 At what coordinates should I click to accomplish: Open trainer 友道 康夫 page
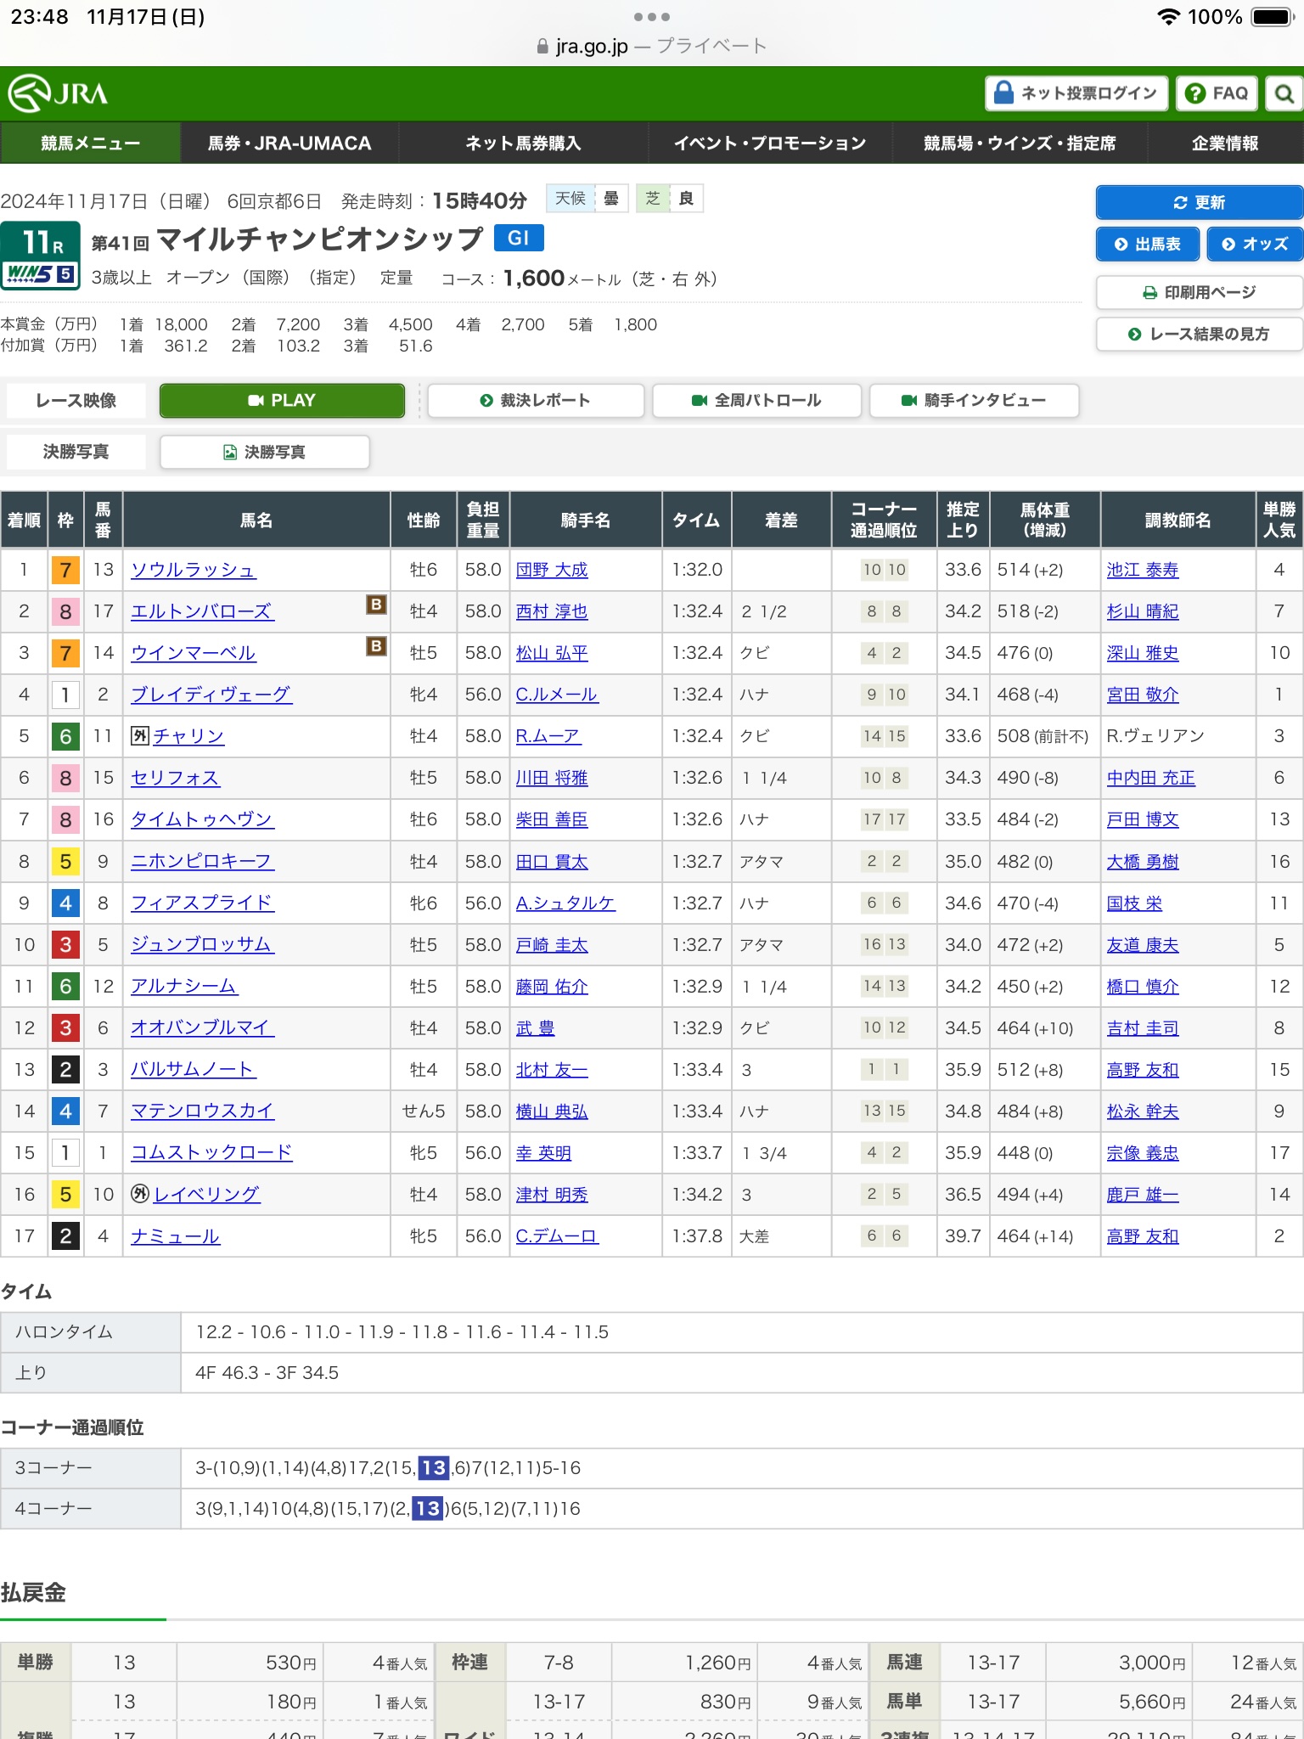[1143, 945]
